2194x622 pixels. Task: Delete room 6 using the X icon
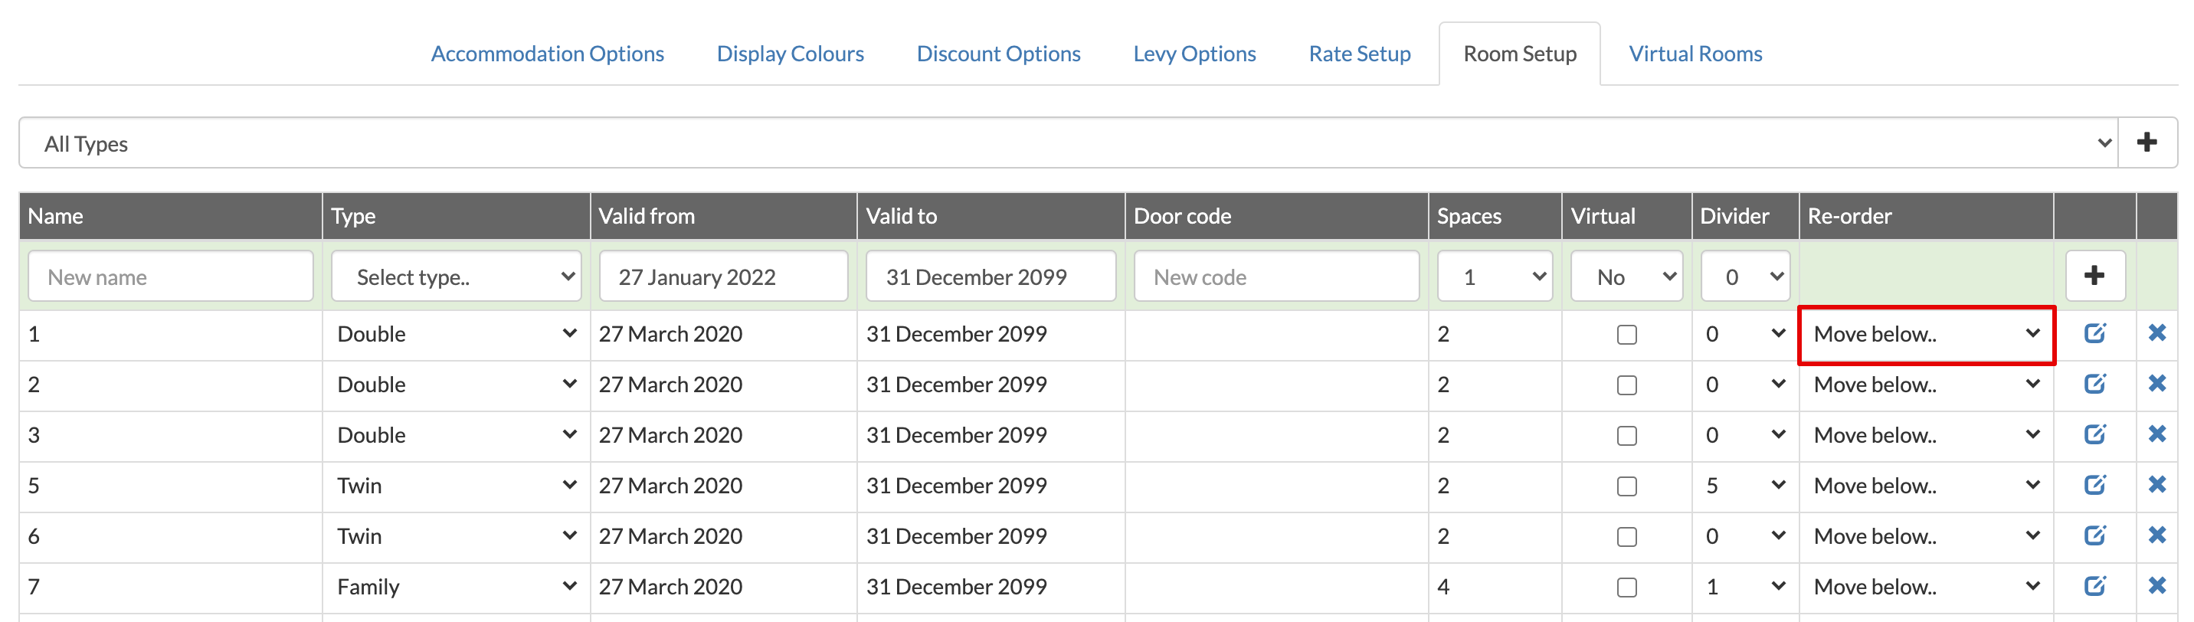pos(2156,535)
